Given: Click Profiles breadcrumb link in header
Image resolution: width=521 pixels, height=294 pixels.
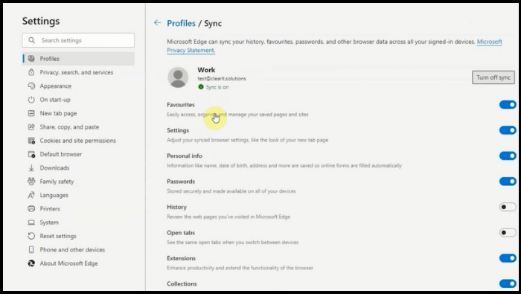Looking at the screenshot, I should (x=181, y=23).
